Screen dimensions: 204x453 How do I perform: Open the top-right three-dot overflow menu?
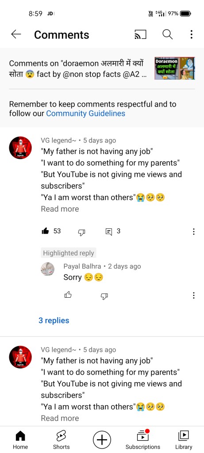click(x=191, y=35)
